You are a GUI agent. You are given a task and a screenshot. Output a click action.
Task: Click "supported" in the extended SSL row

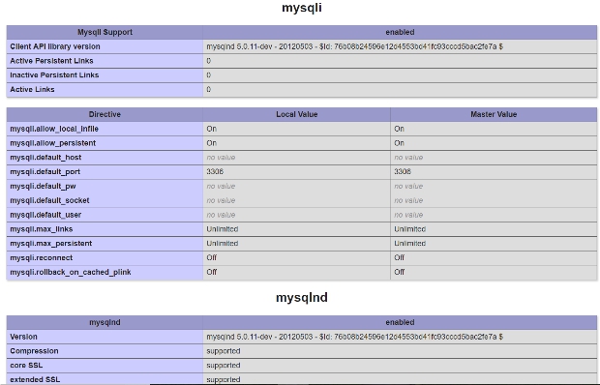(x=224, y=379)
